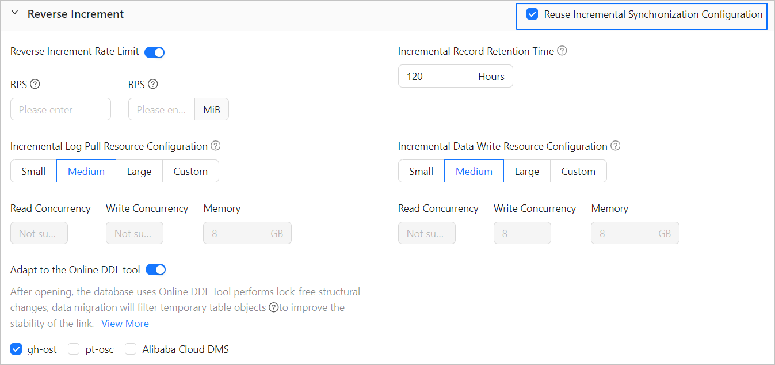Click the RPS input field
The image size is (775, 365).
click(60, 109)
